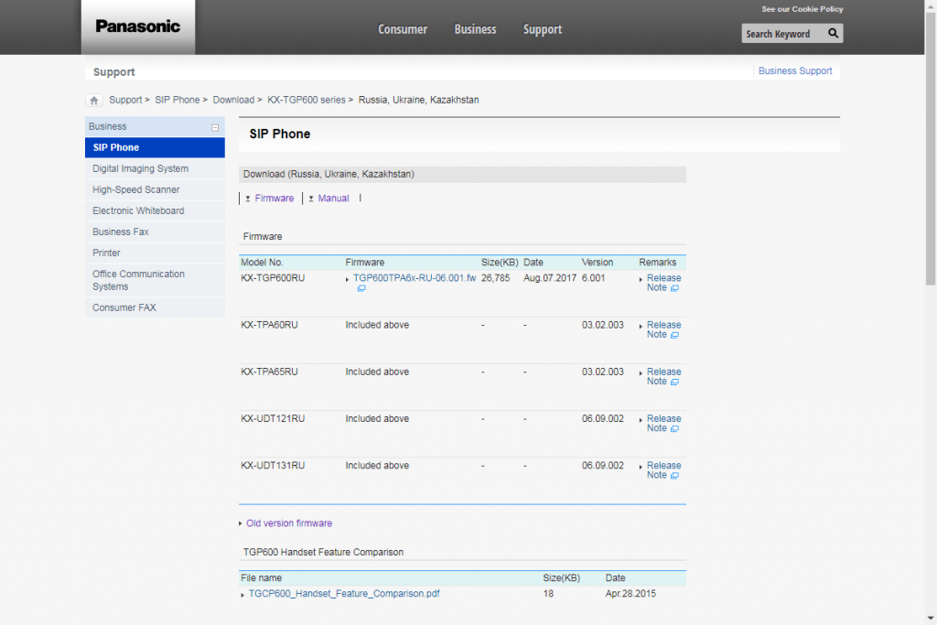Screen dimensions: 937x625
Task: Click new-window icon beside the TGP600TPA6x firmware file
Action: [361, 288]
